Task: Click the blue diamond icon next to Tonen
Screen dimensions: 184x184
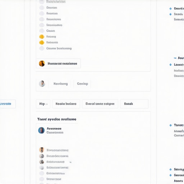Action: [171, 125]
